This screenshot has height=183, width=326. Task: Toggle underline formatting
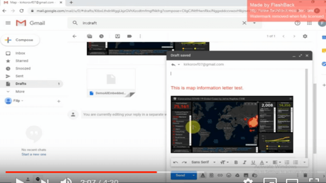pos(253,163)
